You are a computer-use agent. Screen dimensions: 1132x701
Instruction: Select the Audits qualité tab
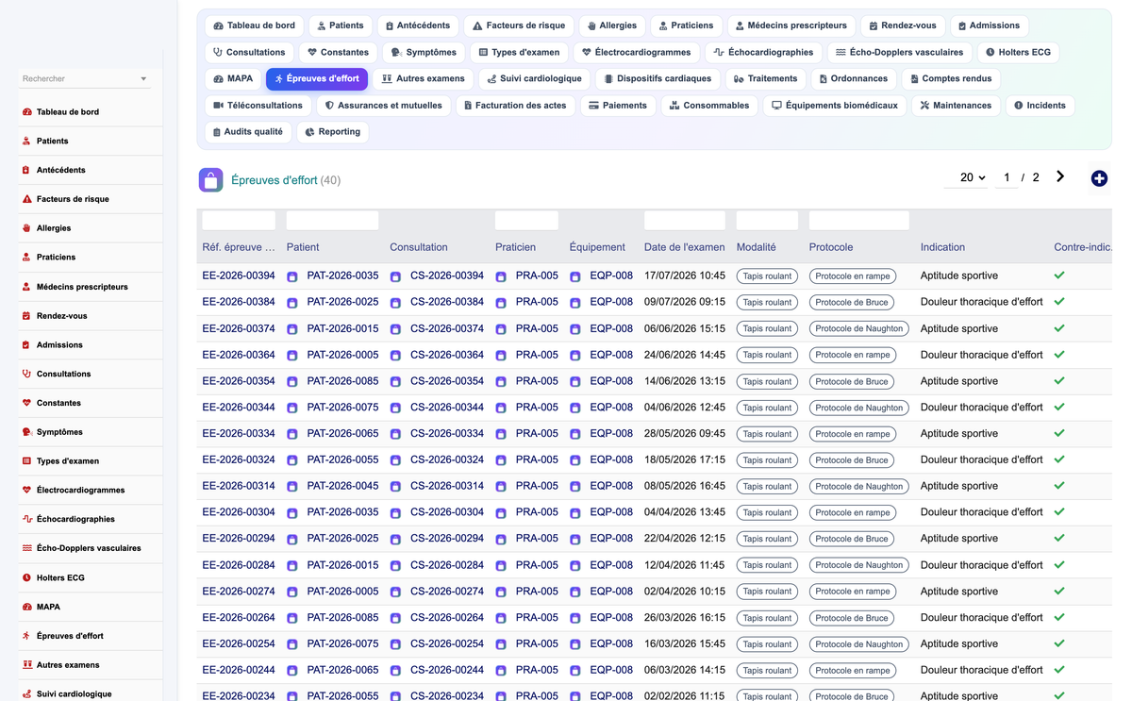click(248, 131)
